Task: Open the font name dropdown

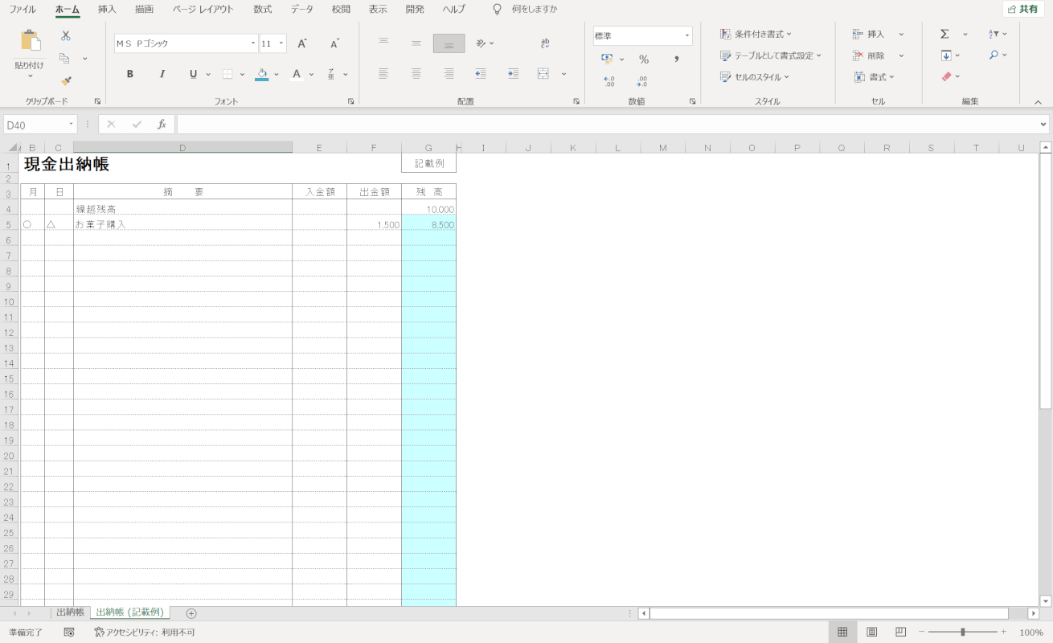Action: tap(253, 43)
